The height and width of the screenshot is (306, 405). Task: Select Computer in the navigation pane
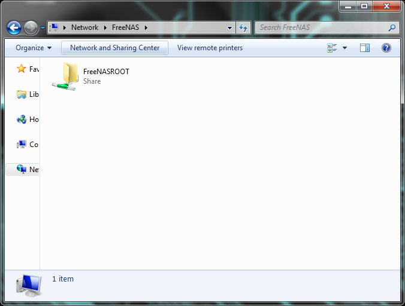[x=22, y=145]
